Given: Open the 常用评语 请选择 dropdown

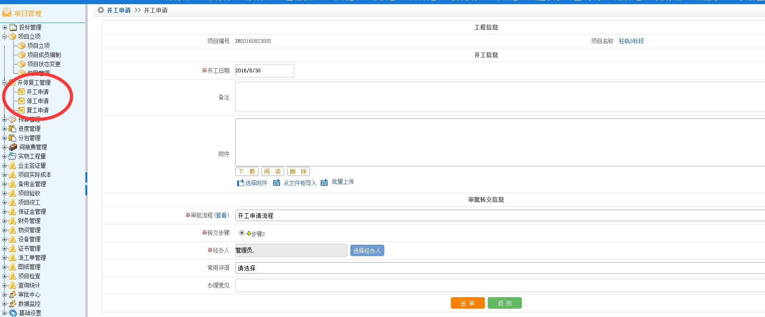Looking at the screenshot, I should coord(500,268).
